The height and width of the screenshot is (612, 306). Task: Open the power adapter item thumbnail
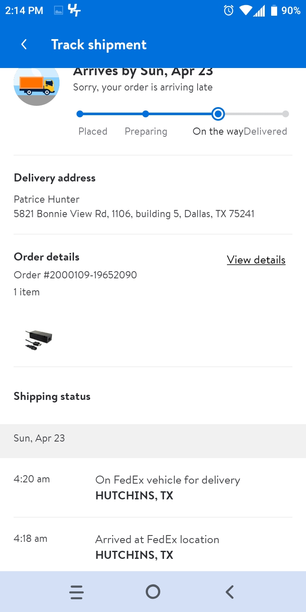click(39, 340)
